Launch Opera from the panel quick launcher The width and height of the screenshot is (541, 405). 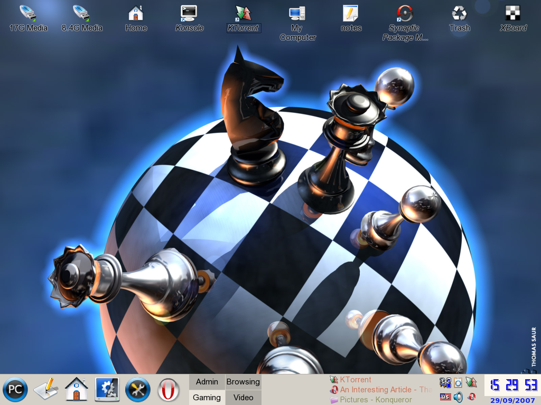(x=169, y=390)
